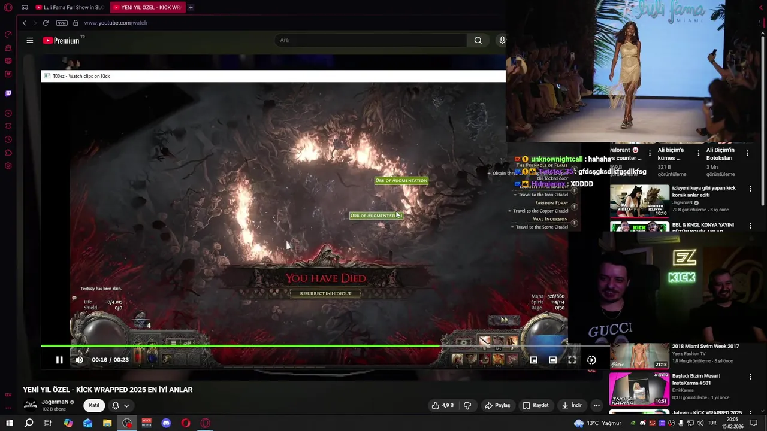Open options menu for 'Ali biçim'e kümes' video
767x431 pixels.
point(698,153)
